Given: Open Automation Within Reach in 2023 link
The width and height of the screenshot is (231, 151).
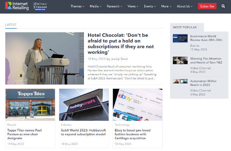Looking at the screenshot, I should click(203, 83).
